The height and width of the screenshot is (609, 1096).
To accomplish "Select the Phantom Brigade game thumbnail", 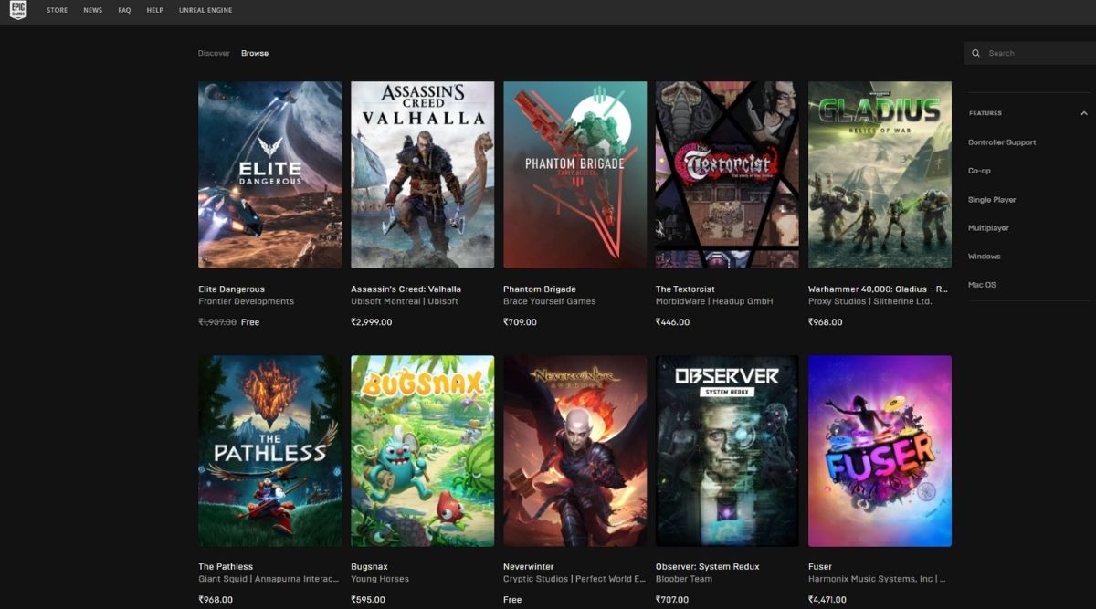I will pyautogui.click(x=574, y=174).
